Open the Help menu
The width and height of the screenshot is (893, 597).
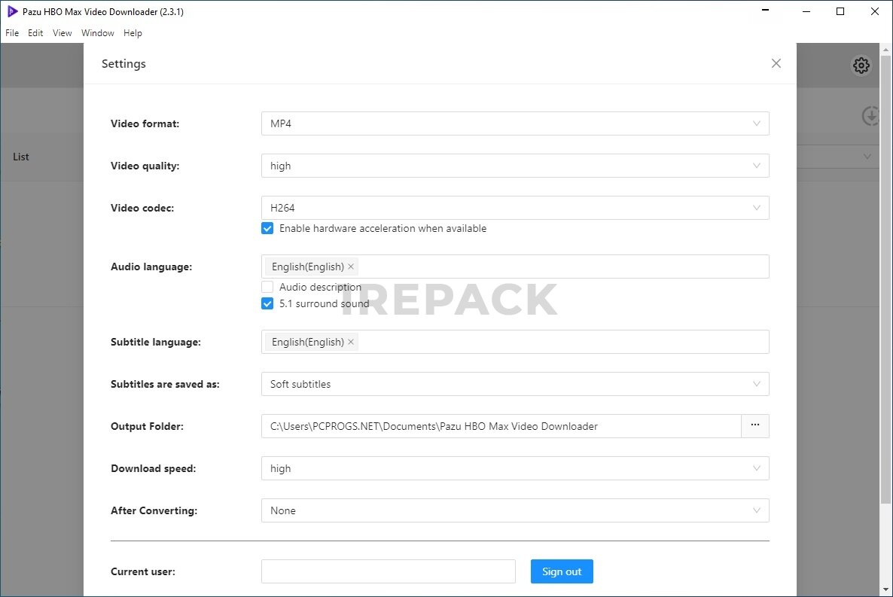pyautogui.click(x=133, y=33)
